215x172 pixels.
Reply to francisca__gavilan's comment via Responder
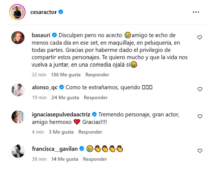[95, 159]
